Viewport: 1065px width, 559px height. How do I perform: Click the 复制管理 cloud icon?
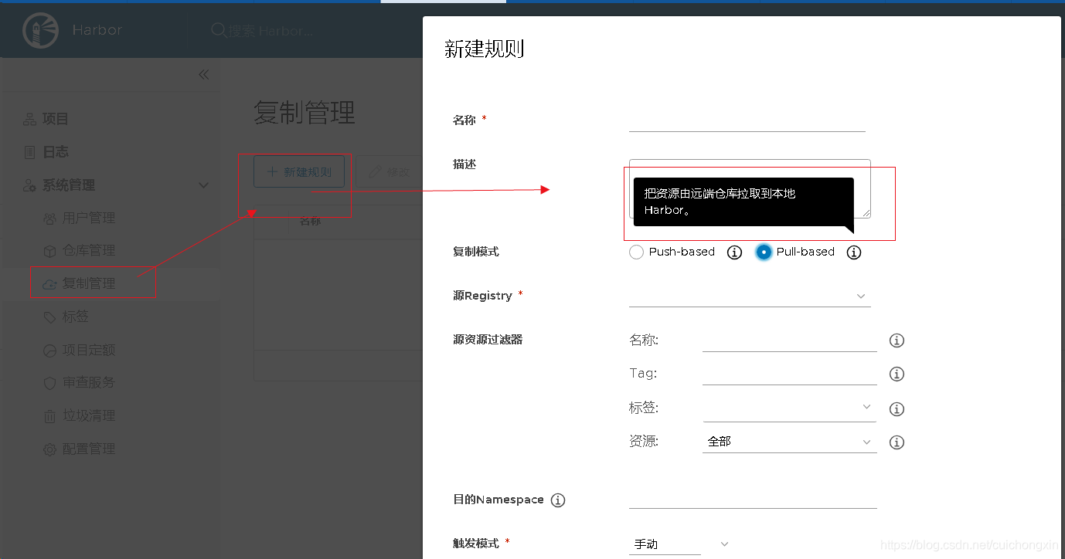[x=49, y=284]
